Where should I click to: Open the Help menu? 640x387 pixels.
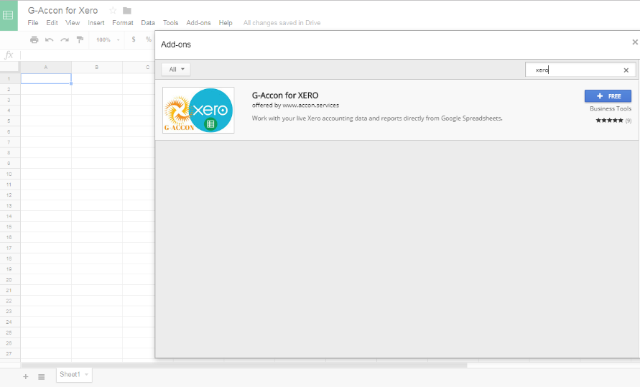tap(226, 23)
